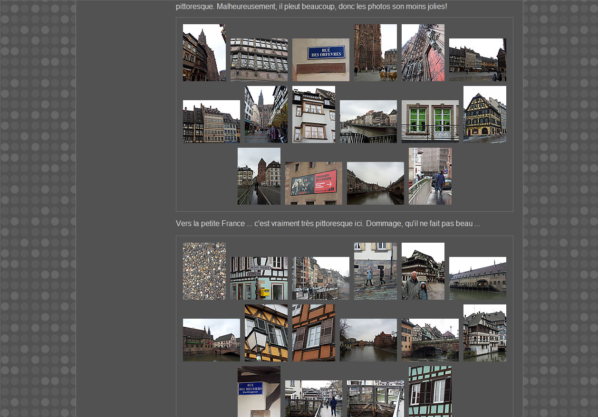View the stone arch bridge photo
Image resolution: width=598 pixels, height=417 pixels.
click(430, 340)
